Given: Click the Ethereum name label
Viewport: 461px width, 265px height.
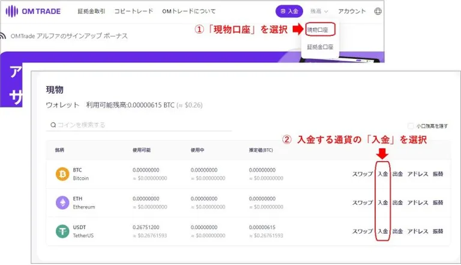Looking at the screenshot, I should [84, 207].
